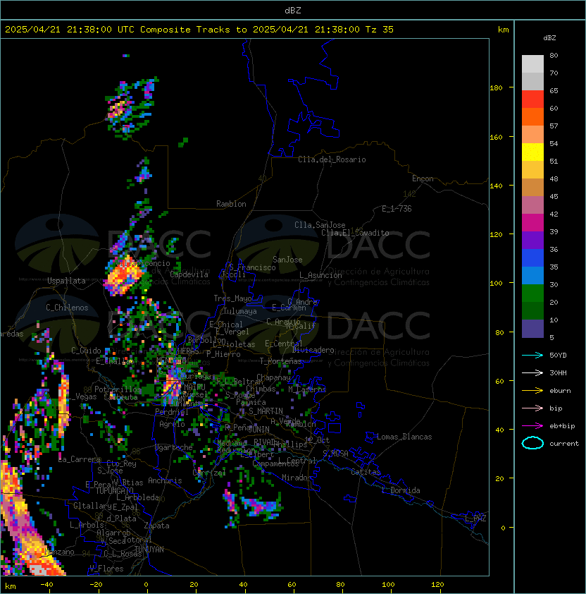Click the 'Lomas_Blancas' map label
Screen dimensions: 586x594
click(404, 437)
